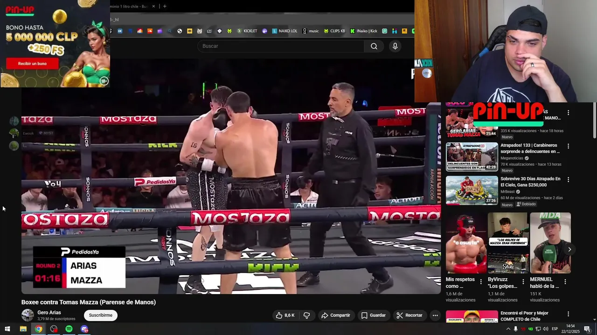597x335 pixels.
Task: Open 'MERNUEL habló de la' Short
Action: [x=550, y=243]
